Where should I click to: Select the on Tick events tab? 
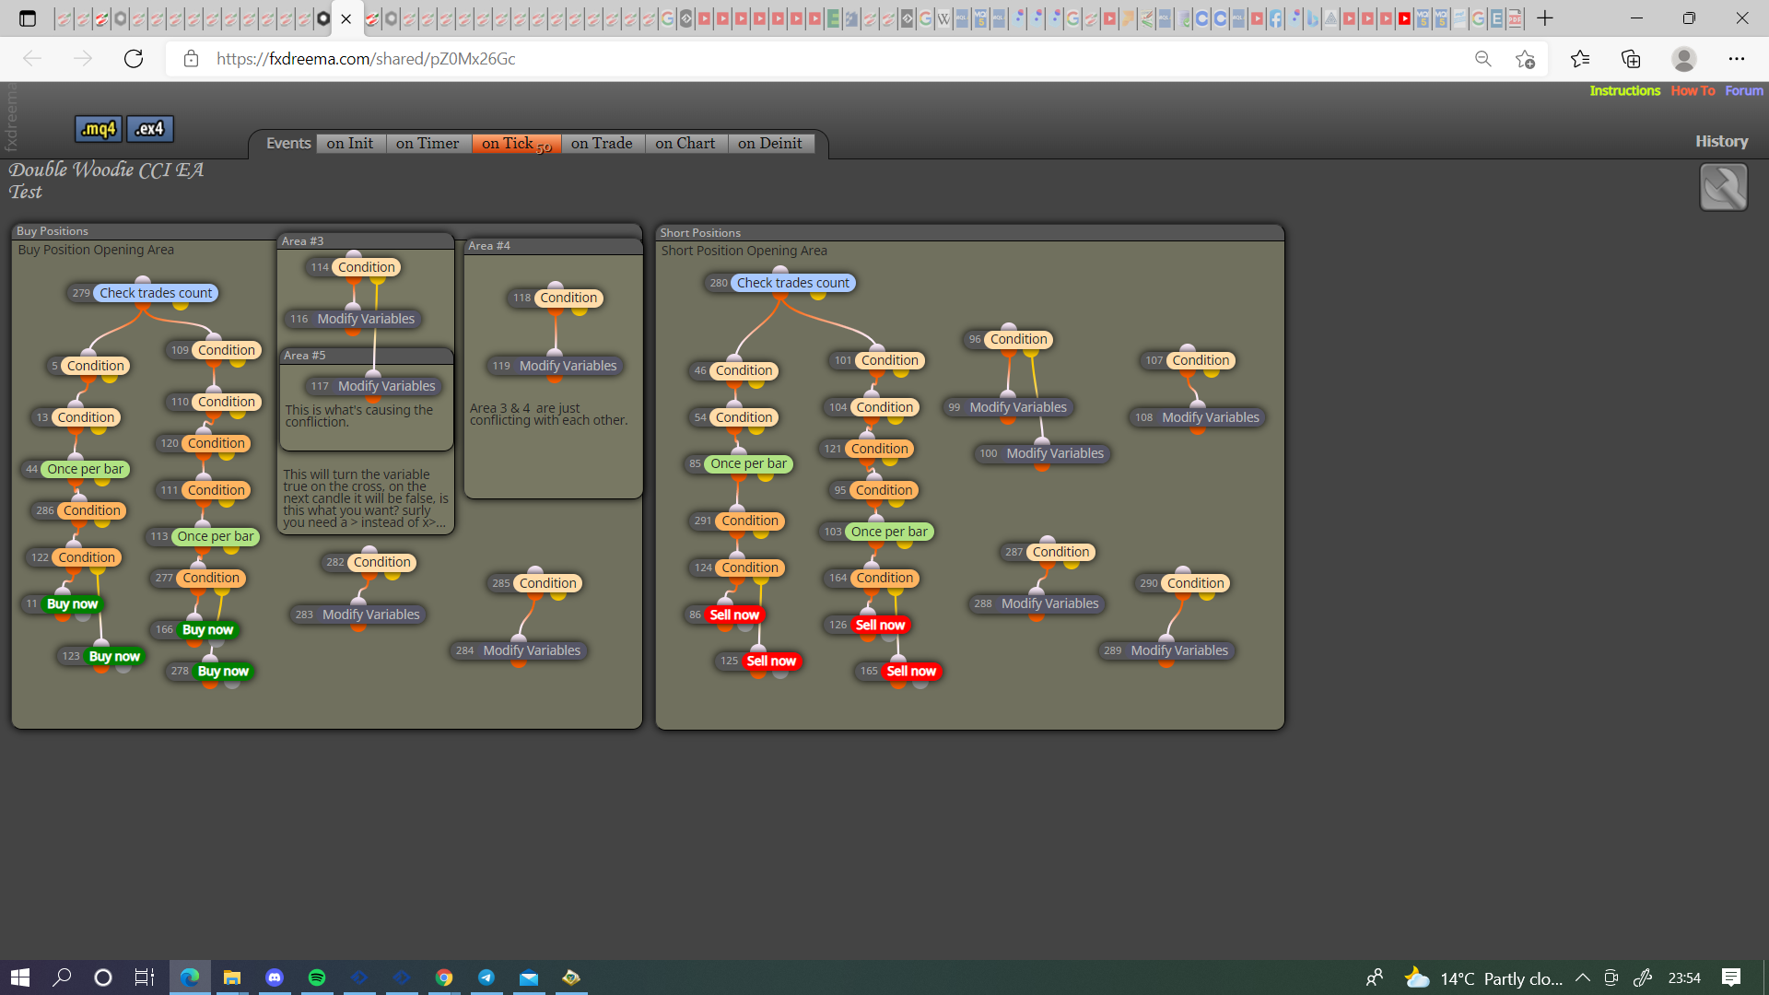tap(516, 144)
